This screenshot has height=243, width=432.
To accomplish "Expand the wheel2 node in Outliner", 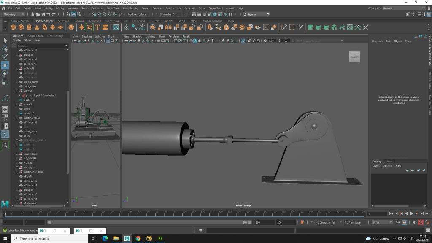I will [17, 105].
